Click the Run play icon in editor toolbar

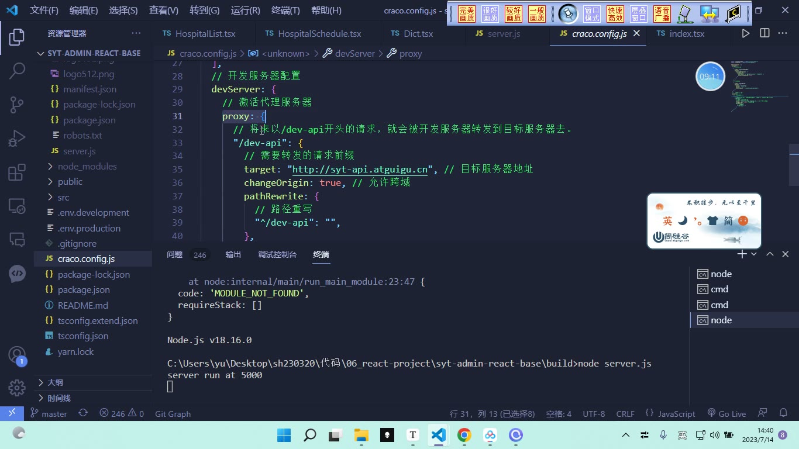pos(745,33)
